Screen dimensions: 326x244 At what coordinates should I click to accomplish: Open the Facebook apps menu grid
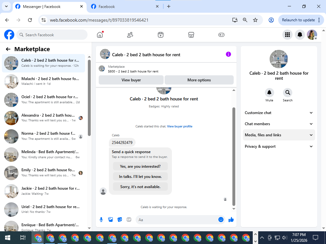pyautogui.click(x=287, y=35)
